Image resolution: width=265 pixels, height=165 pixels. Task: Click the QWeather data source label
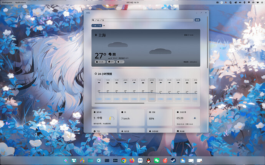click(x=190, y=62)
